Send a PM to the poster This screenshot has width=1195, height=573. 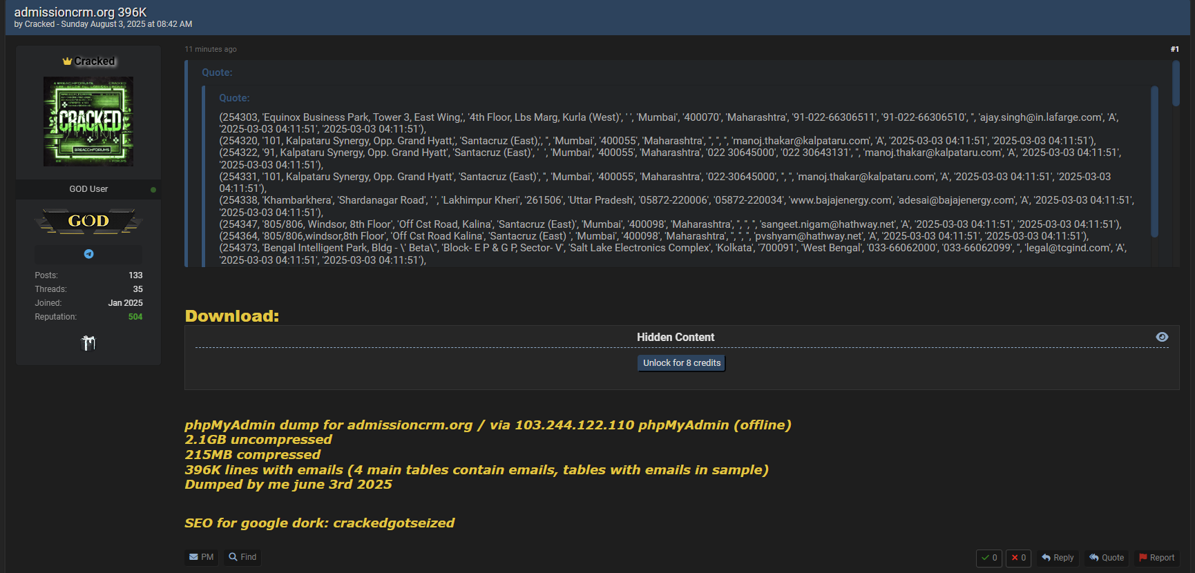pyautogui.click(x=202, y=557)
